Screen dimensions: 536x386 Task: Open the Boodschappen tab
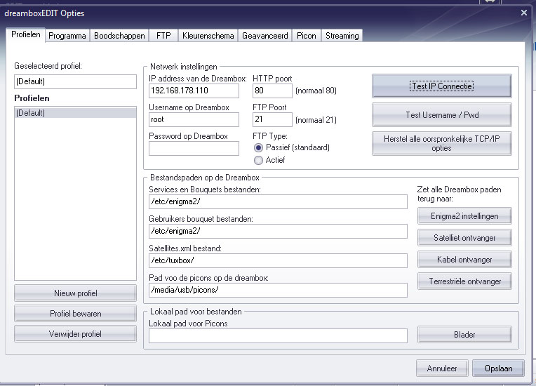tap(119, 36)
